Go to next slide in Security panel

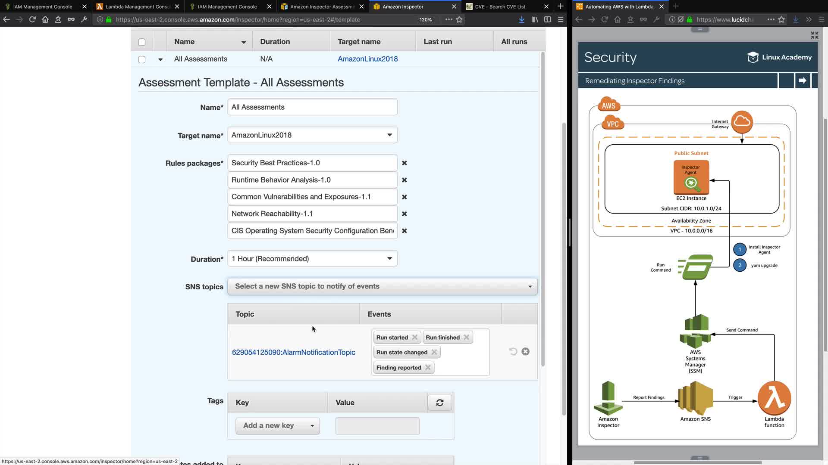(802, 81)
